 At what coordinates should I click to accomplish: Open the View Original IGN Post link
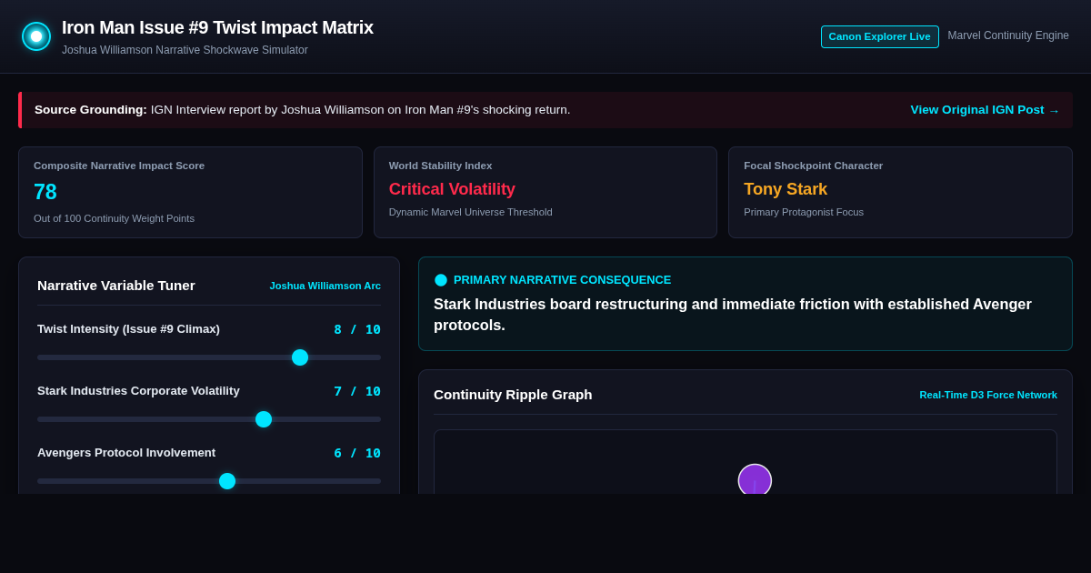[985, 110]
